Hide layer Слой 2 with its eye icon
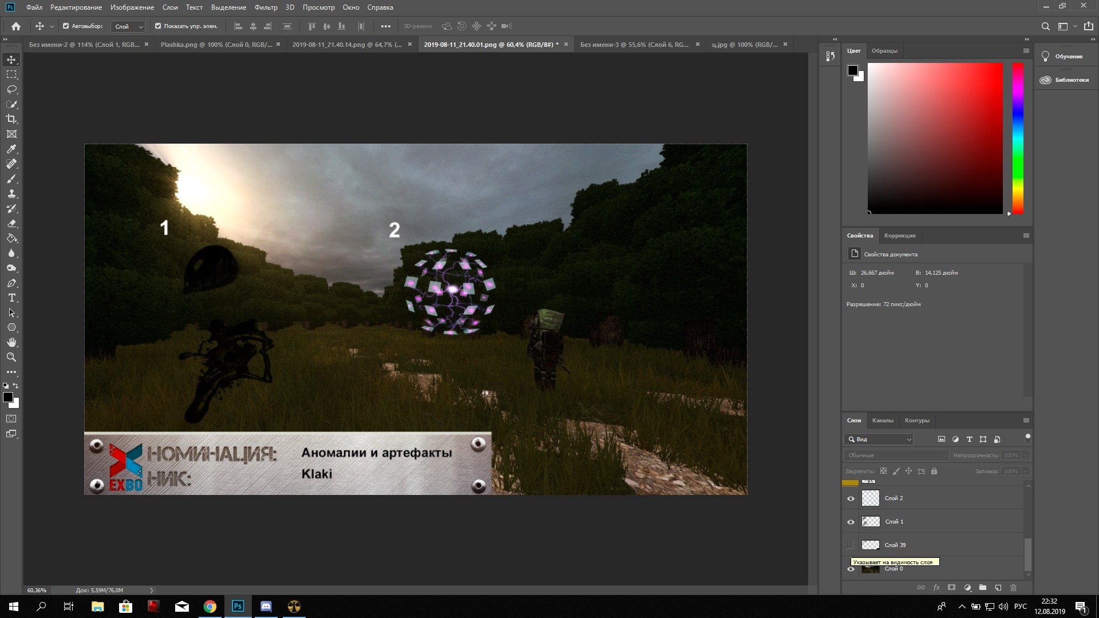The width and height of the screenshot is (1099, 618). [851, 498]
